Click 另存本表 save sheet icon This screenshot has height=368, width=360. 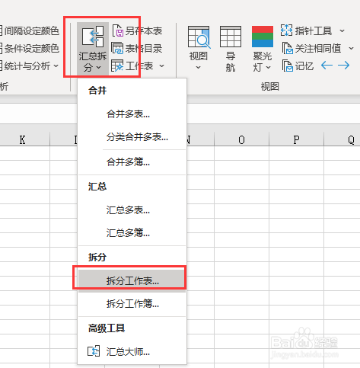(117, 30)
